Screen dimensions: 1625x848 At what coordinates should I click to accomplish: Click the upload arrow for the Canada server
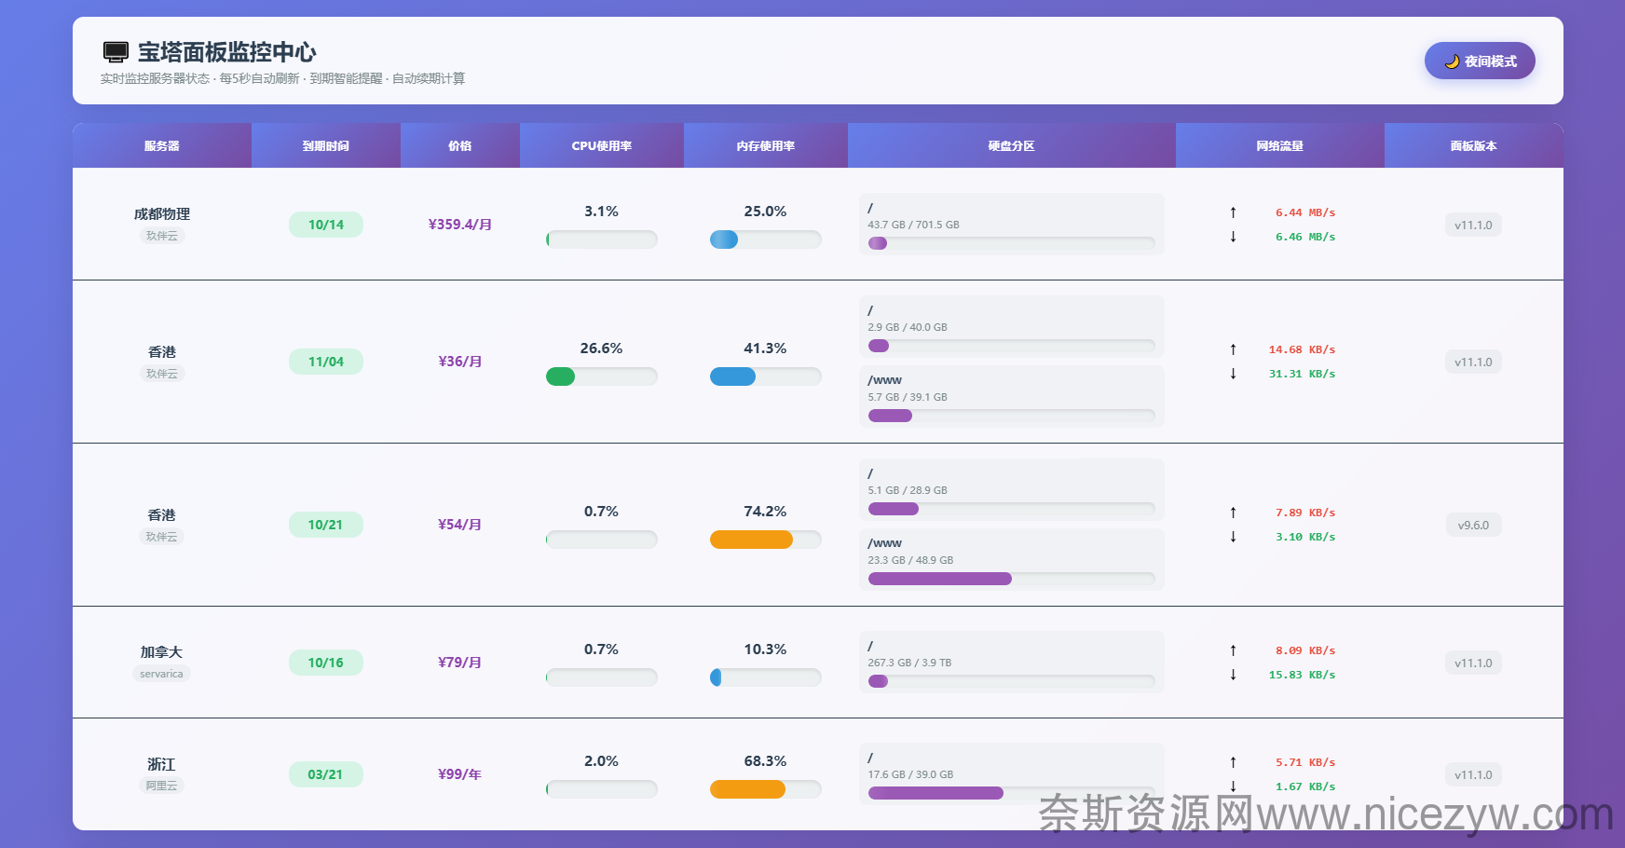click(x=1233, y=650)
